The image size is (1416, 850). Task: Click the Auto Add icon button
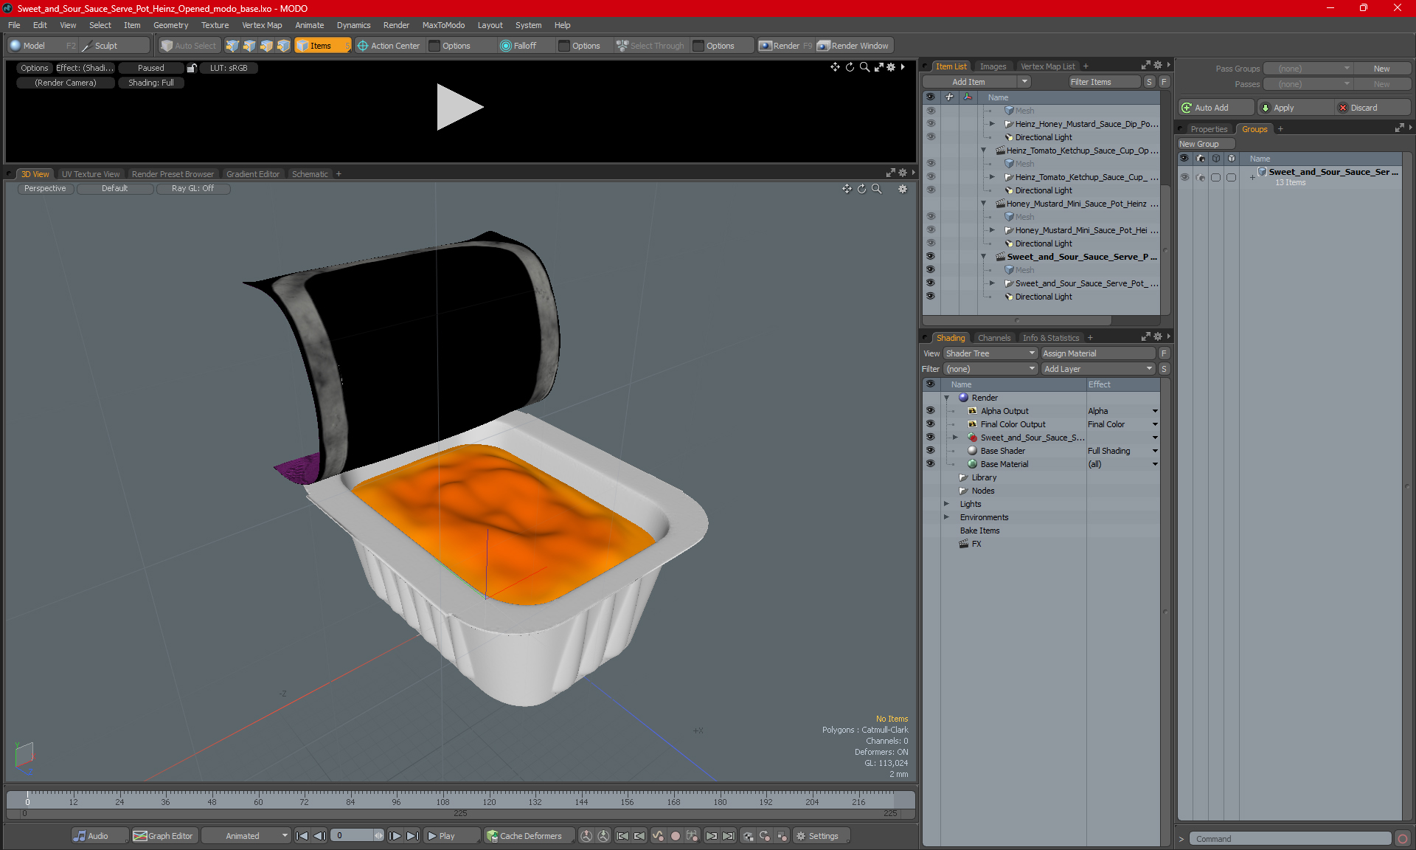1187,108
